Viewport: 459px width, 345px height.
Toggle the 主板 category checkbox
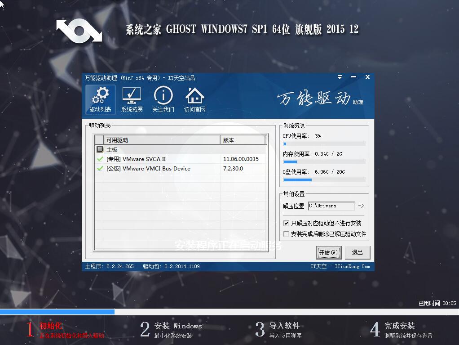click(x=100, y=149)
